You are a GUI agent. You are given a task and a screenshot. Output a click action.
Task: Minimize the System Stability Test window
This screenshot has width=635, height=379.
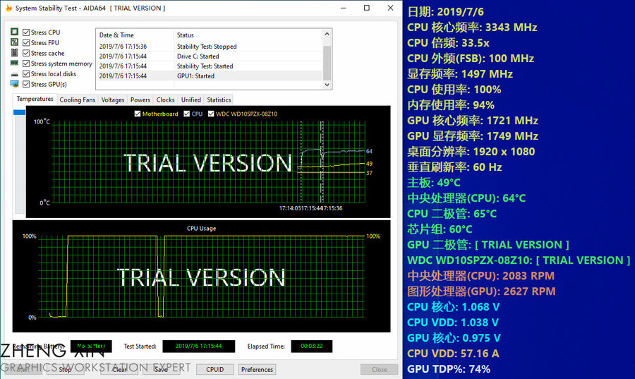point(344,8)
